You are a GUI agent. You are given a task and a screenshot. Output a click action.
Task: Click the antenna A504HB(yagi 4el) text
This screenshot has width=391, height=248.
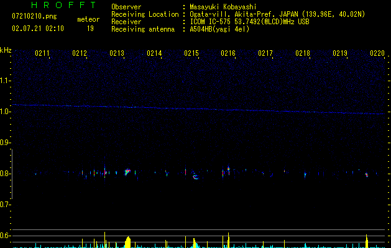(x=219, y=29)
